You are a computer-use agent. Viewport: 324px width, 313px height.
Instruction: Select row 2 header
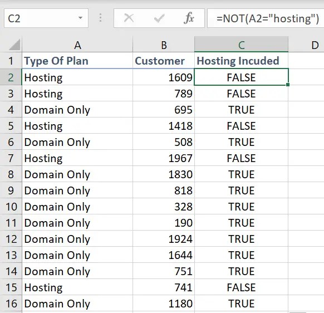[11, 77]
